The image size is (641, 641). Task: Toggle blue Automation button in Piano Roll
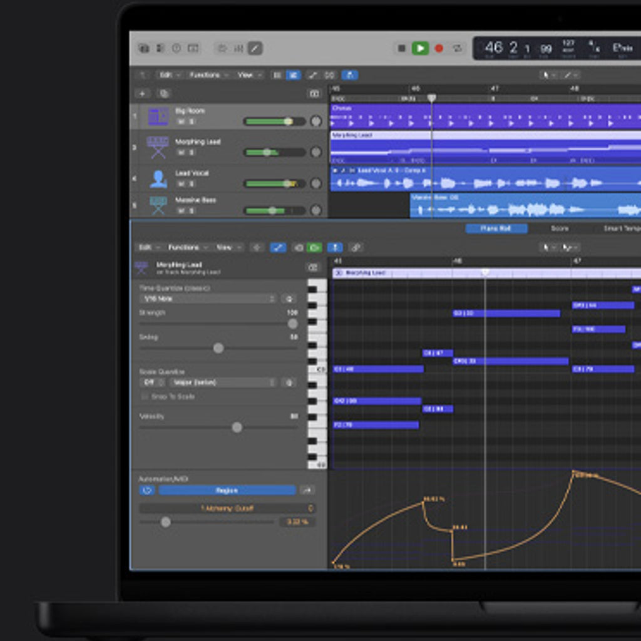278,247
